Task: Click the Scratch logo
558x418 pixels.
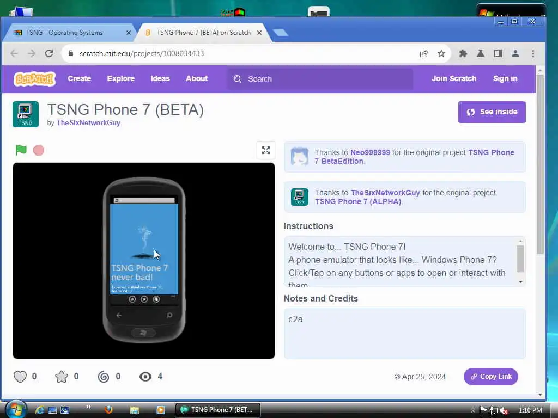Action: coord(34,78)
